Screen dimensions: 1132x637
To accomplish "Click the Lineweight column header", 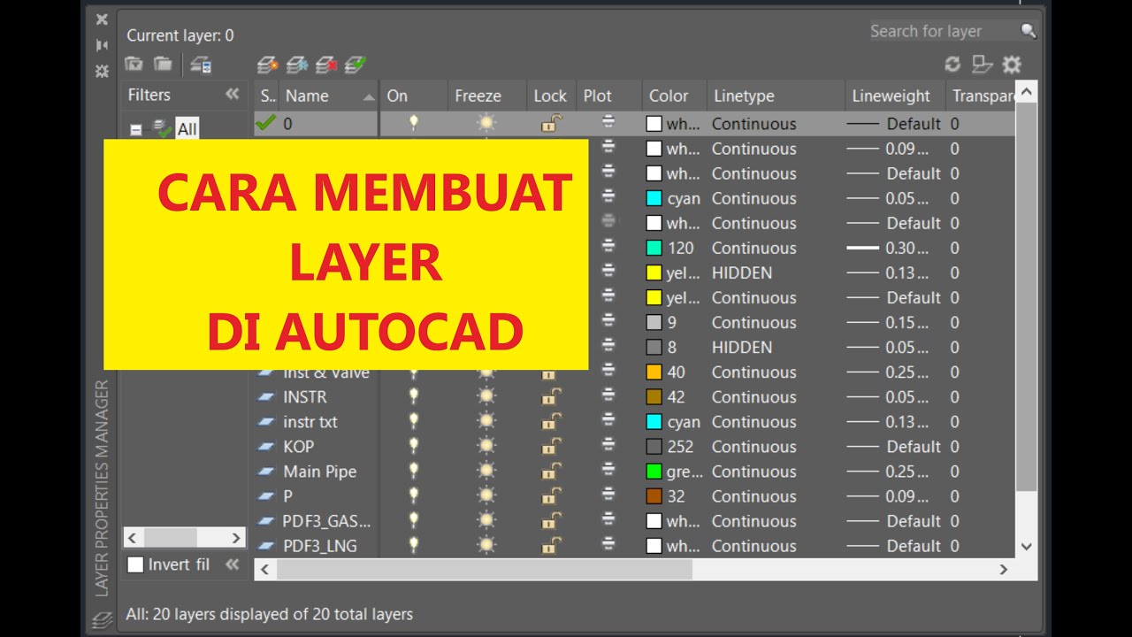I will point(893,96).
